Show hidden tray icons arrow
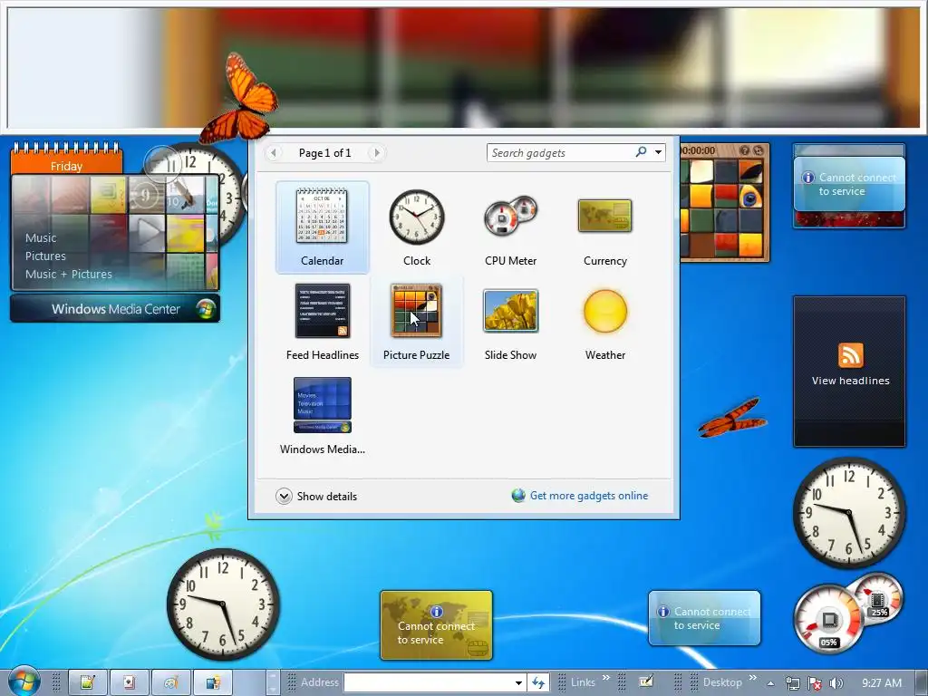 click(x=770, y=683)
